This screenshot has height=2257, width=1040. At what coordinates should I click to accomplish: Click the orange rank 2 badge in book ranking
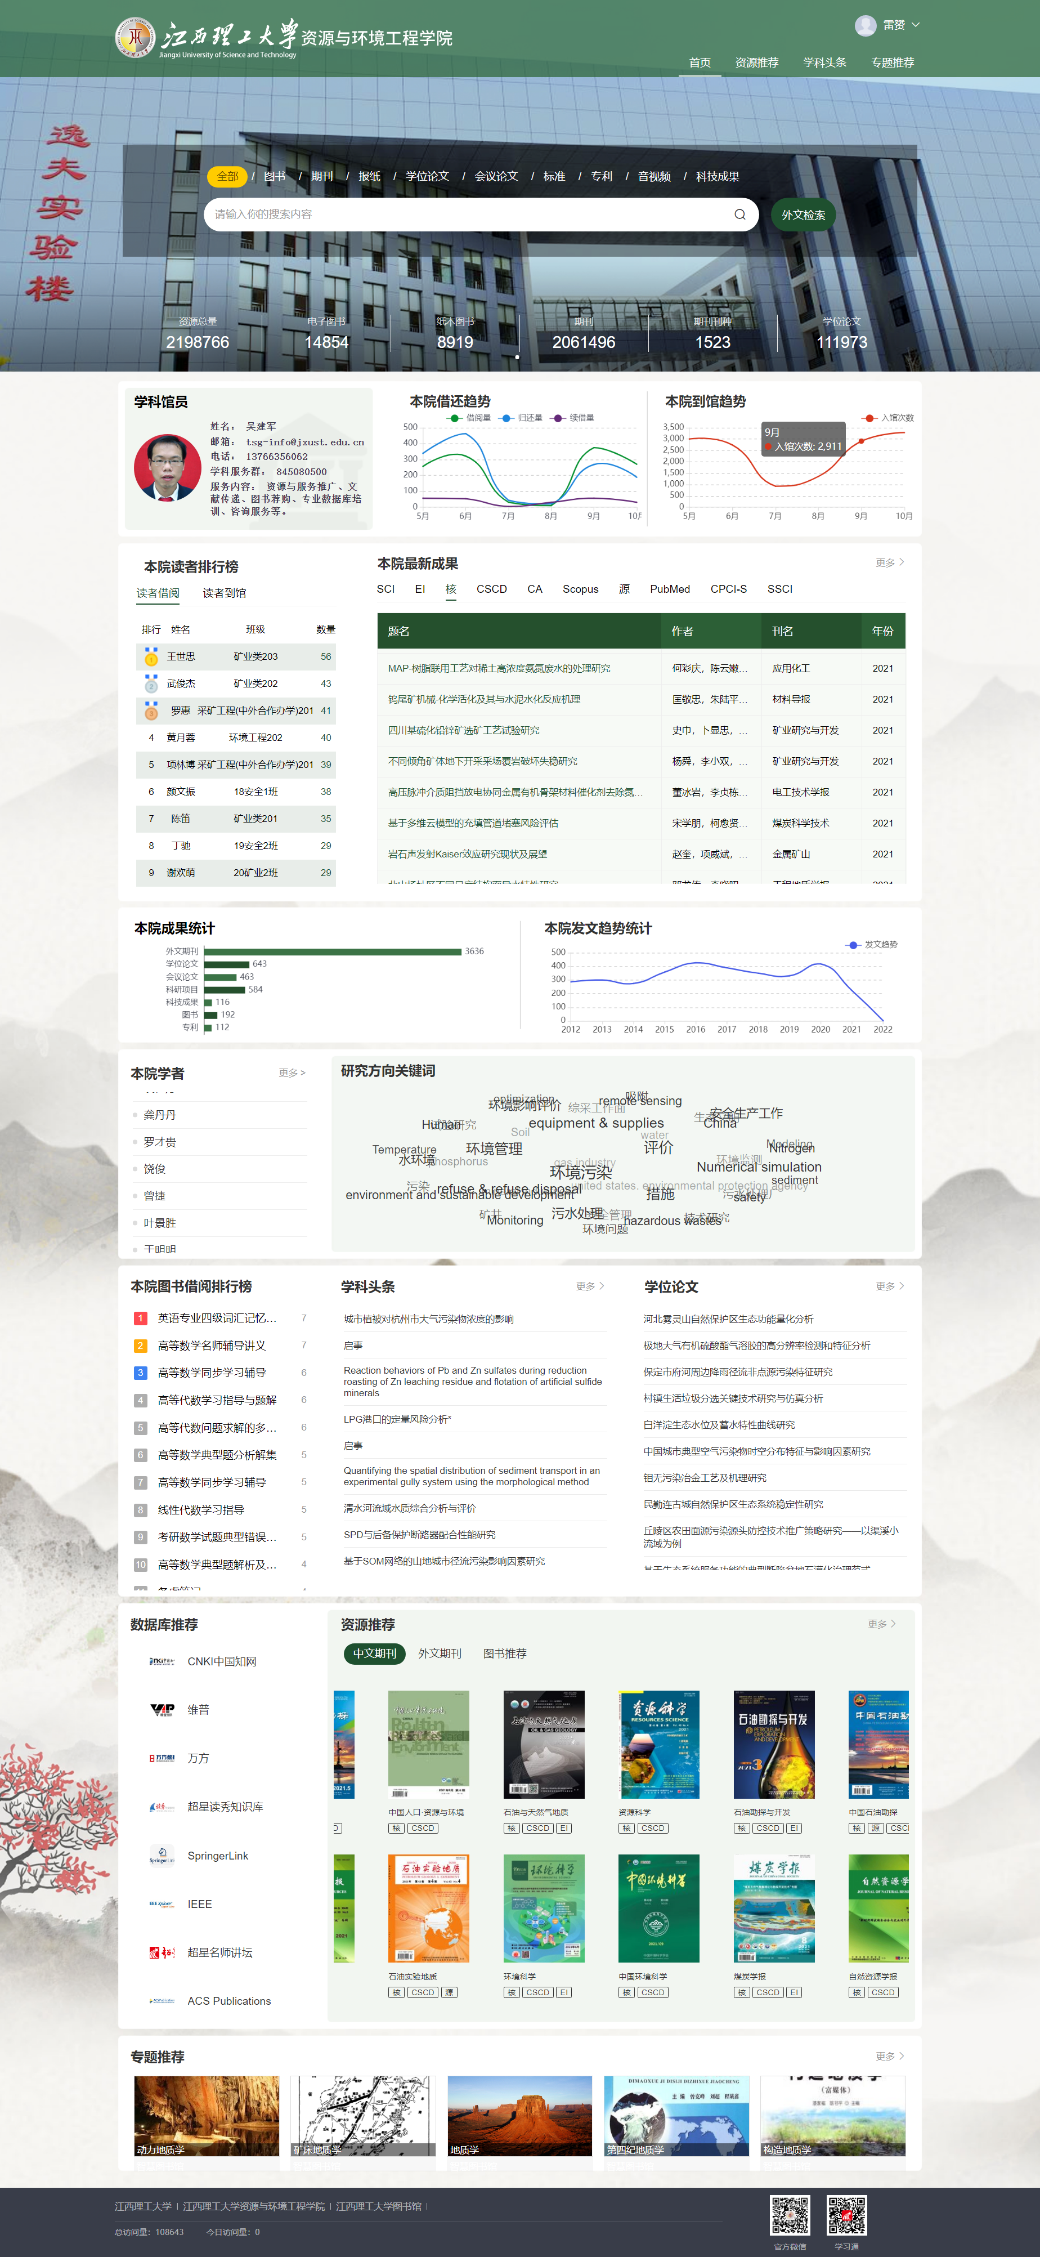140,1346
